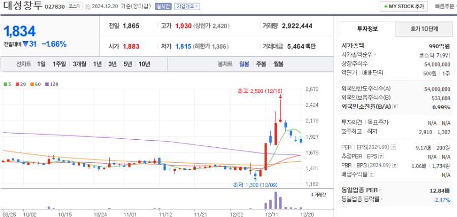Click the 저가 value 1,815
Image resolution: width=457 pixels, height=217 pixels.
click(183, 46)
